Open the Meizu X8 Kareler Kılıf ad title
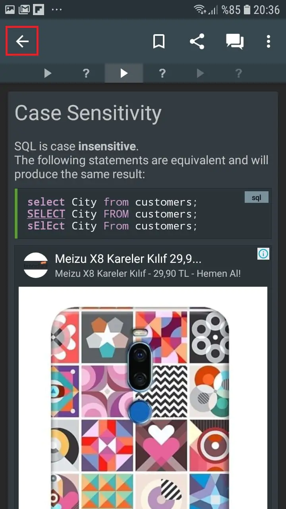This screenshot has height=509, width=286. [128, 259]
